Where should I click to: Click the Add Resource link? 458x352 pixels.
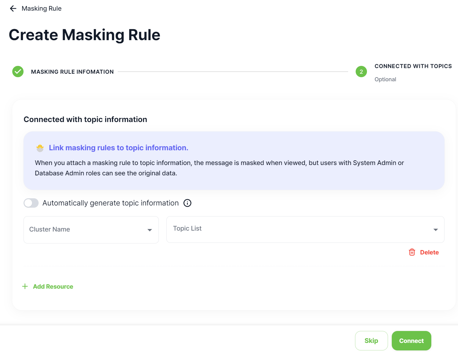point(53,286)
